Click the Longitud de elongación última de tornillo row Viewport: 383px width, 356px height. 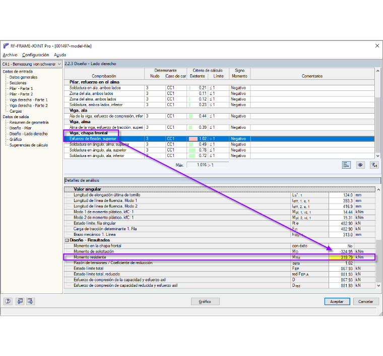[220, 195]
